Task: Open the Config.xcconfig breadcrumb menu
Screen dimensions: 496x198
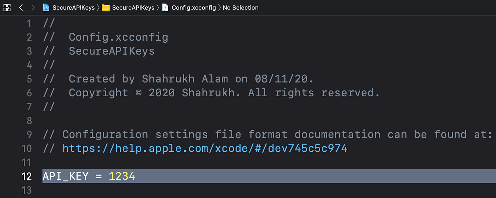Action: [x=194, y=7]
